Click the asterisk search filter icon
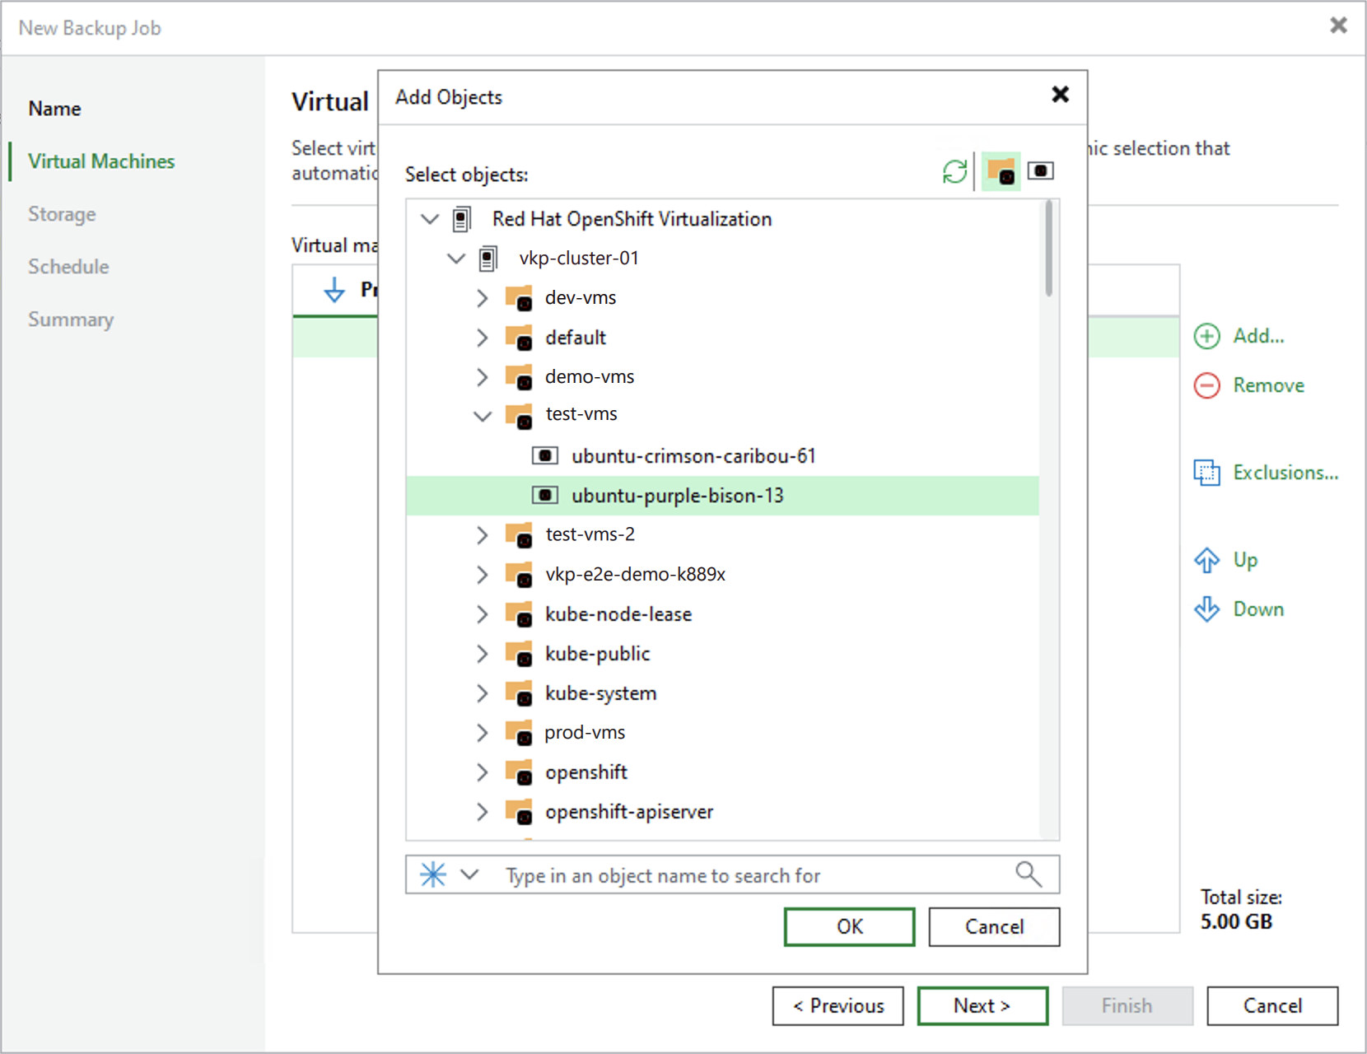The height and width of the screenshot is (1054, 1367). click(x=433, y=874)
